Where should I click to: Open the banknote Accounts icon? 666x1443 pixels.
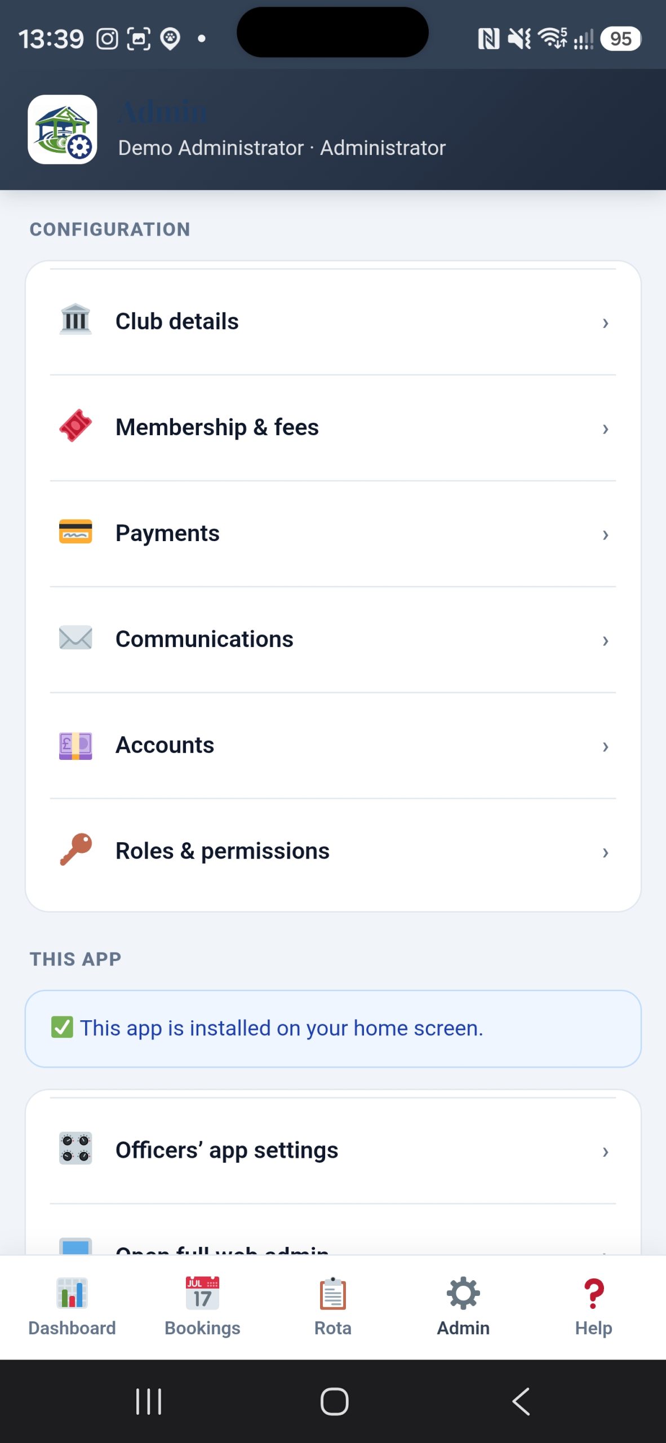pyautogui.click(x=76, y=745)
